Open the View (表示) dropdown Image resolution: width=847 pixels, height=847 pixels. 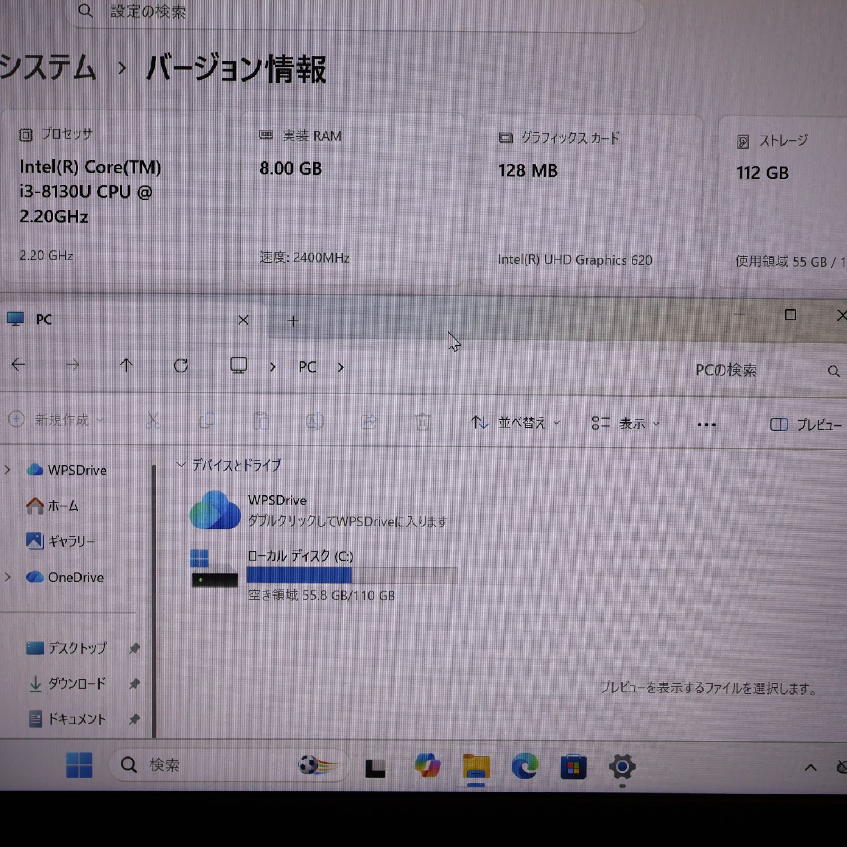(x=626, y=424)
